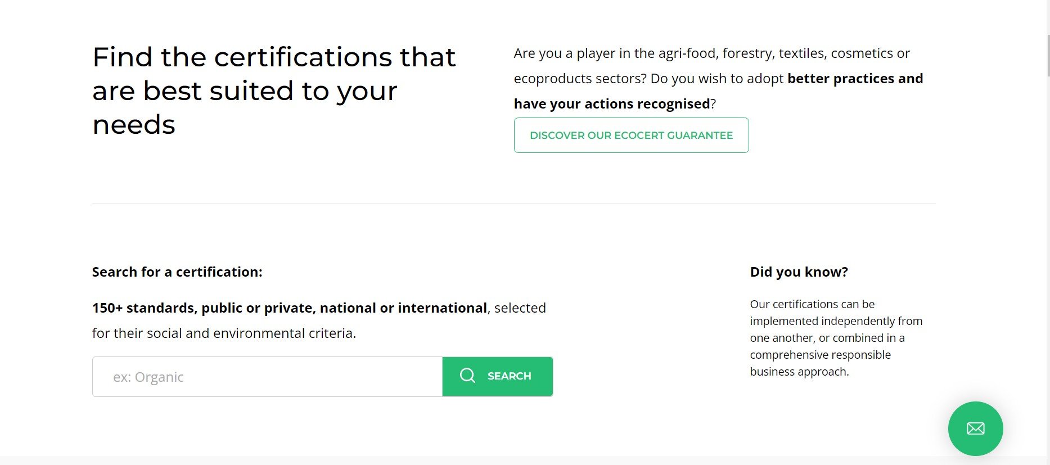
Task: Click 'Our certifications can be' paragraph
Action: 812,304
